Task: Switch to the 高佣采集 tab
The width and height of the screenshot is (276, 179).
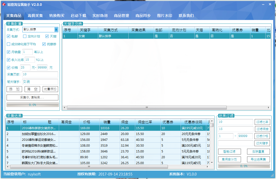Action: [35, 16]
